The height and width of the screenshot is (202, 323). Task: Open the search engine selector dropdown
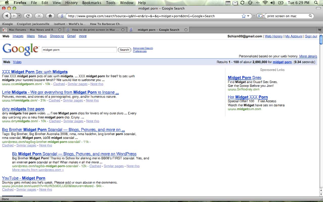(x=261, y=16)
